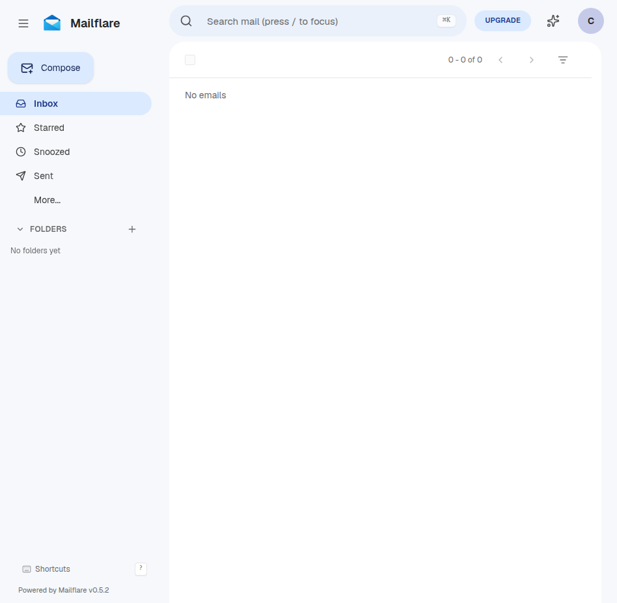
Task: Click the Upgrade button
Action: click(502, 20)
